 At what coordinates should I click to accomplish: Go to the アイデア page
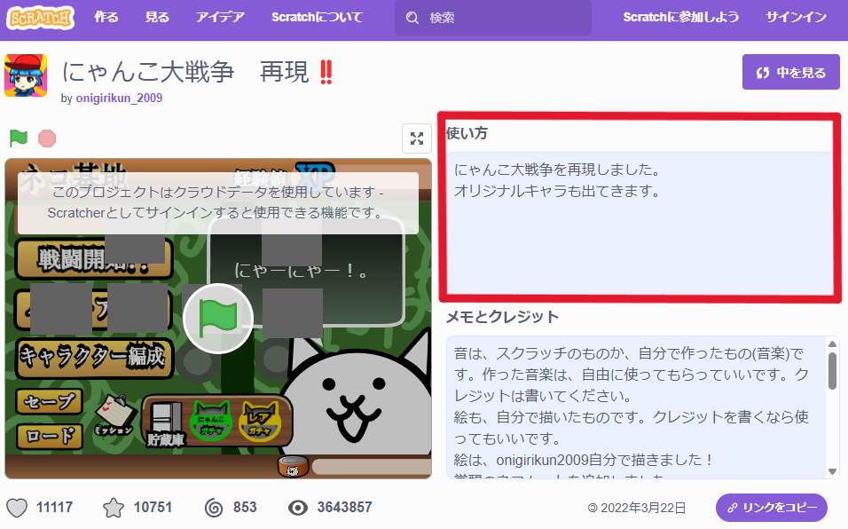pos(219,18)
